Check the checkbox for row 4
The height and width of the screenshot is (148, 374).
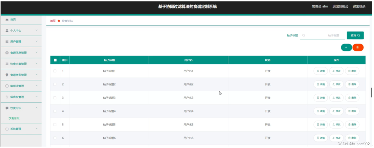[x=55, y=111]
